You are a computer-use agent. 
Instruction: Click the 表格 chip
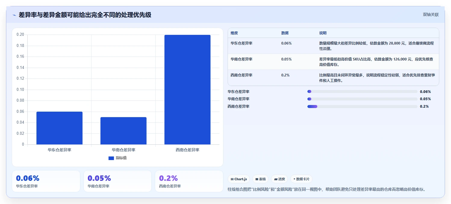260,179
